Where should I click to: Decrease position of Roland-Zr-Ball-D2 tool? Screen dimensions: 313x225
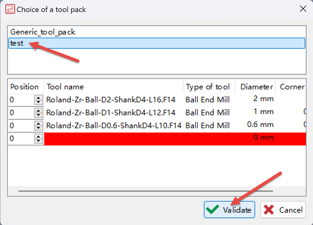38,102
